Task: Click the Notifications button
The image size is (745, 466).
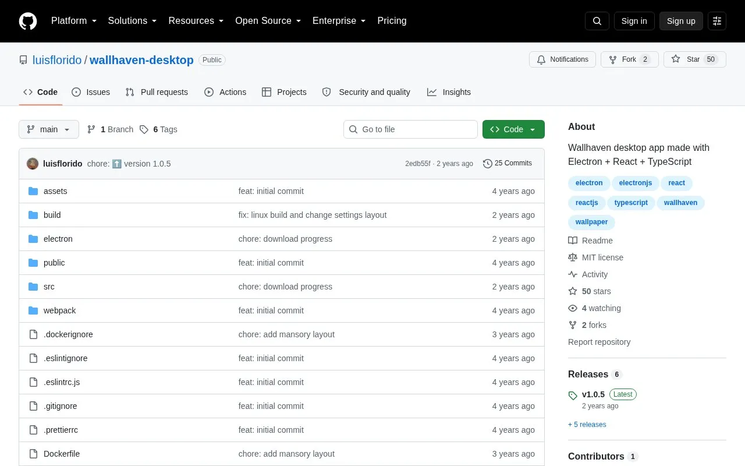Action: [562, 59]
